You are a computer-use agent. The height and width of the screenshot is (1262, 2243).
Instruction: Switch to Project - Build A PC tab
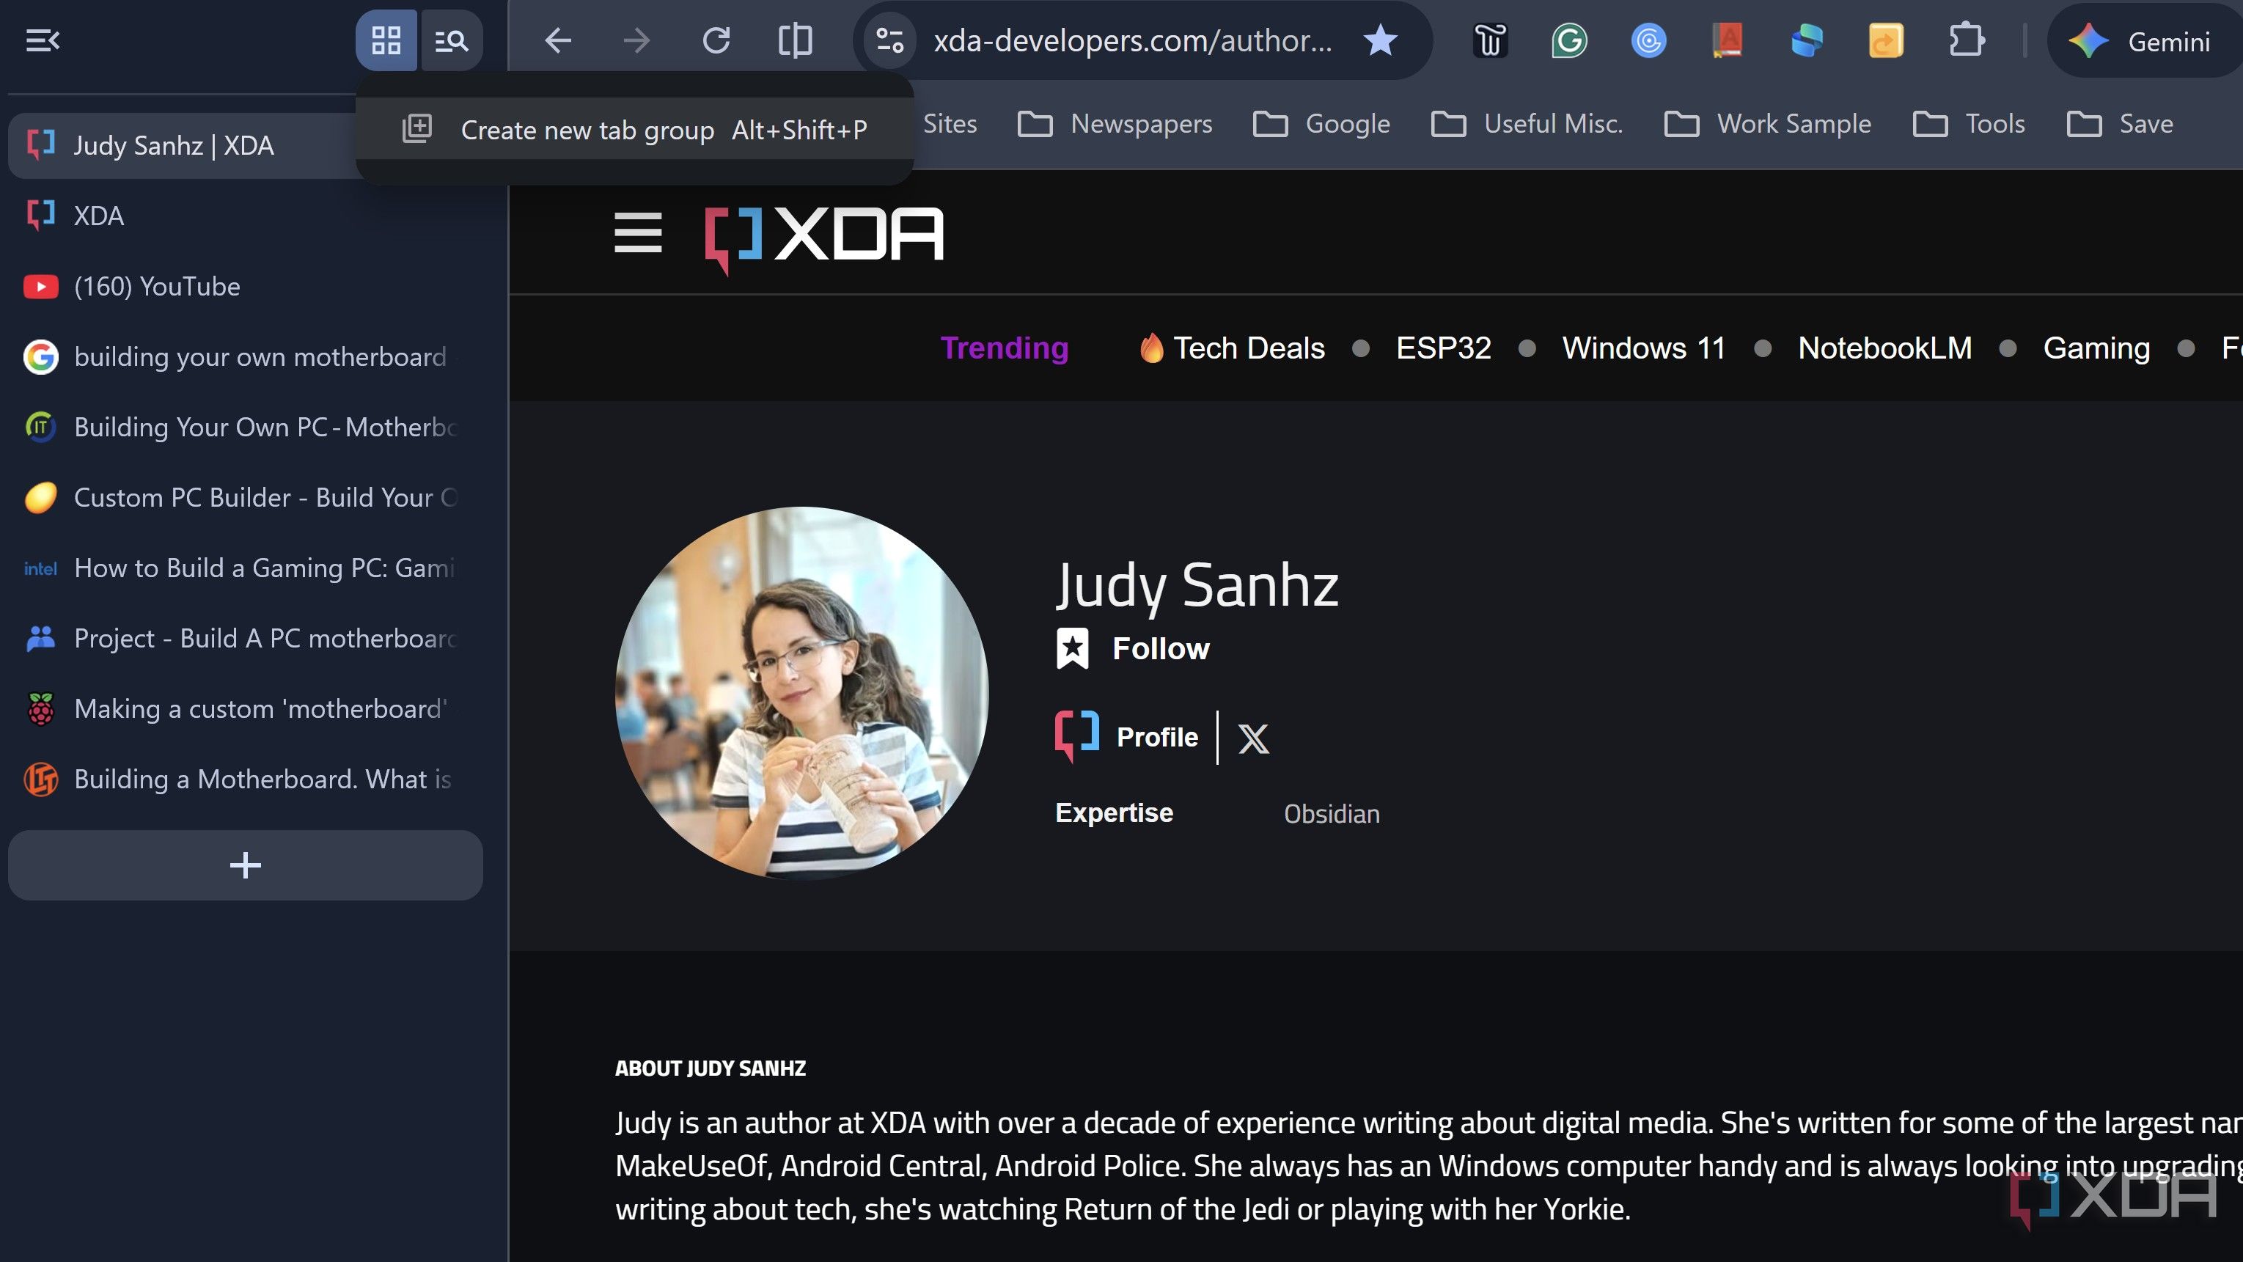[x=246, y=639]
